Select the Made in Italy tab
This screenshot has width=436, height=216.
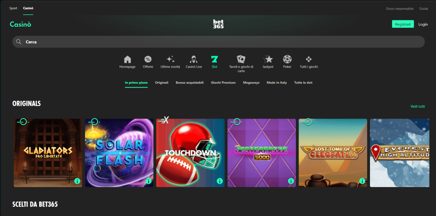pyautogui.click(x=277, y=83)
